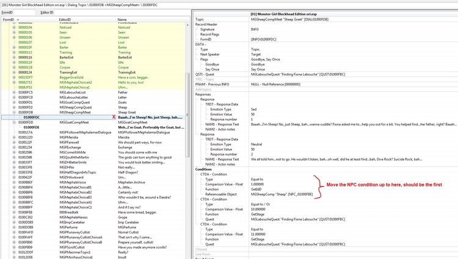Select the MGMephalaChoiceA2 record
The height and width of the screenshot is (259, 458).
[76, 82]
